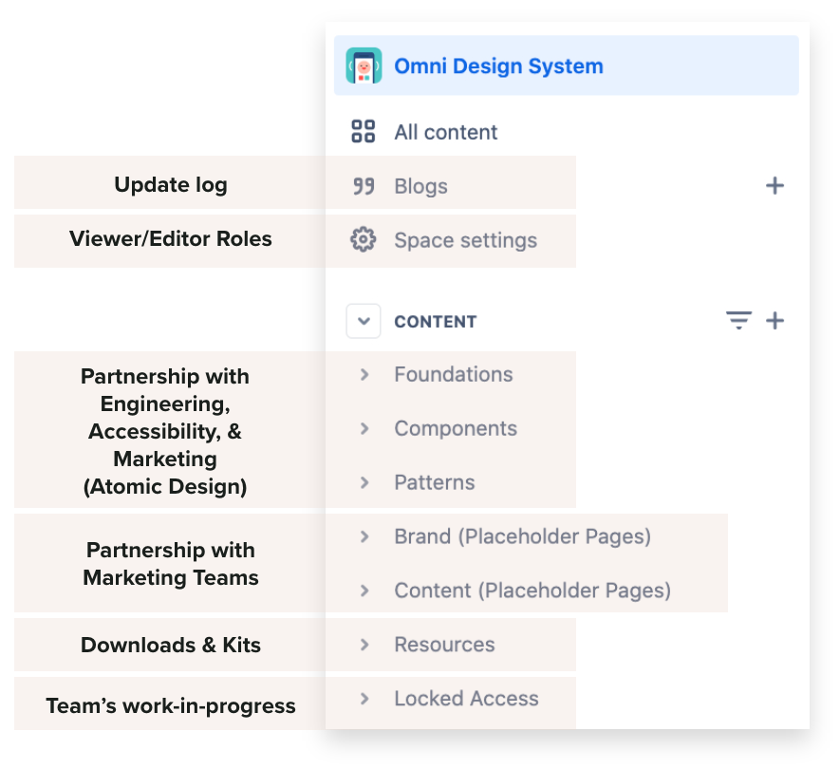Image resolution: width=840 pixels, height=769 pixels.
Task: Click the All content menu item
Action: [445, 132]
